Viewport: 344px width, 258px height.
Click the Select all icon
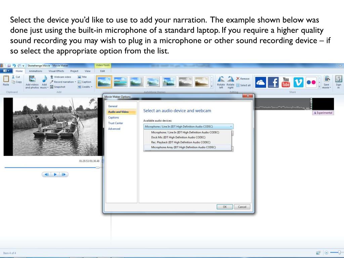[238, 85]
